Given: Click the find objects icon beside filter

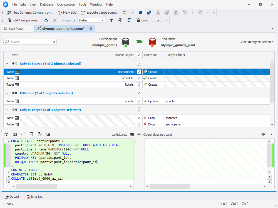Looking at the screenshot, I should pyautogui.click(x=120, y=20).
